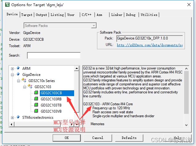This screenshot has height=146, width=196.
Task: Click the ARM tree label
Action: (x=26, y=69)
